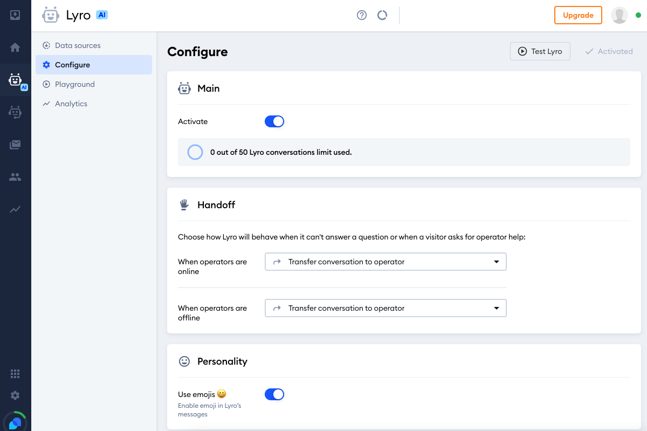
Task: Go to the Home dashboard icon
Action: pyautogui.click(x=15, y=47)
